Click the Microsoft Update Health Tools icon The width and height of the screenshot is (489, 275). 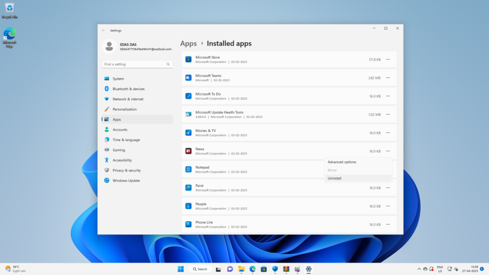tap(188, 115)
